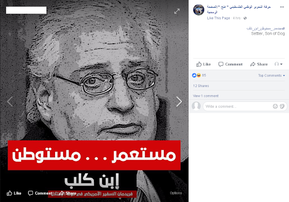Click Comment button in sidebar
289x202 pixels.
pos(230,64)
